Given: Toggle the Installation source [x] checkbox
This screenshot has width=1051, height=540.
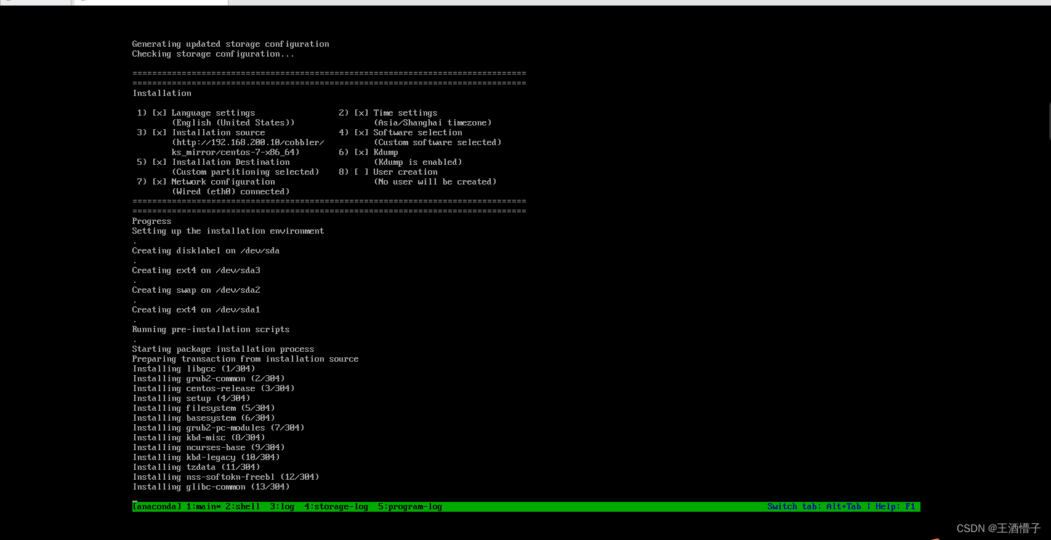Looking at the screenshot, I should coord(159,133).
